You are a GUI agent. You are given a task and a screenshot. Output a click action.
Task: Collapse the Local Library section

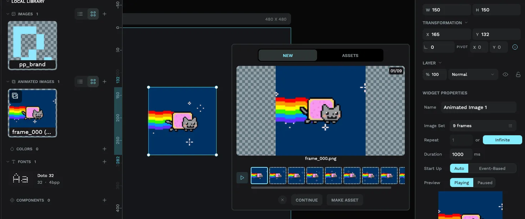pos(7,1)
